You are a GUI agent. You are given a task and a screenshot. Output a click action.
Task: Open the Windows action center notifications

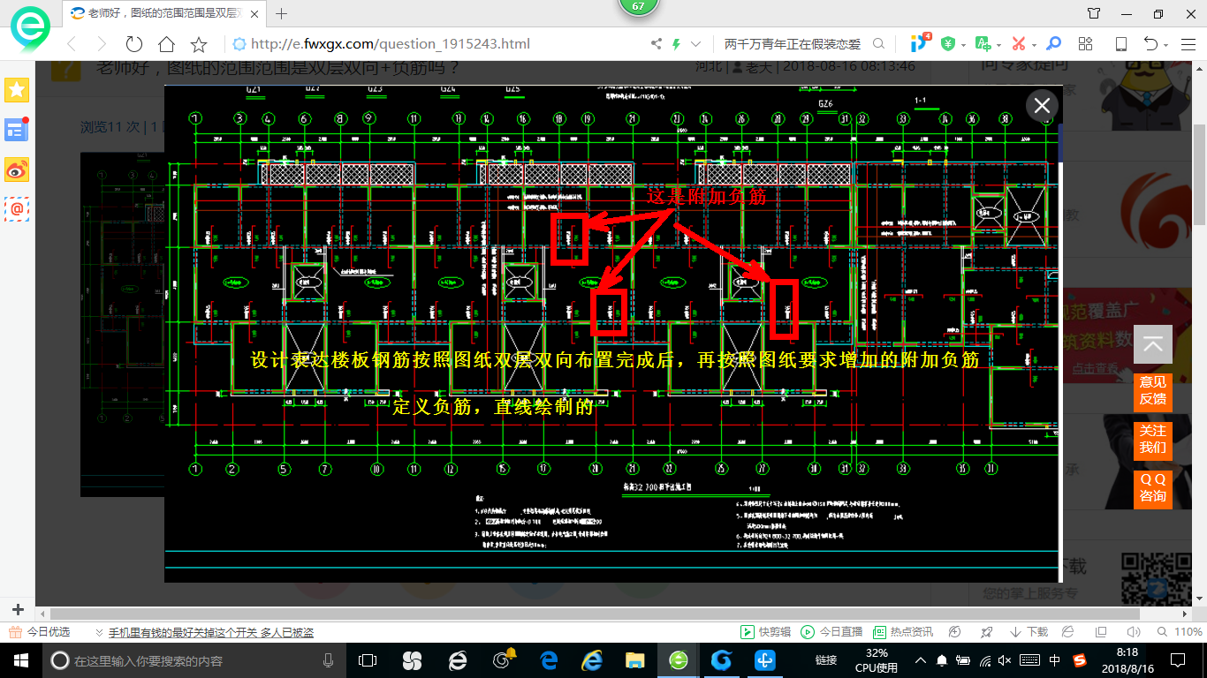click(1177, 660)
